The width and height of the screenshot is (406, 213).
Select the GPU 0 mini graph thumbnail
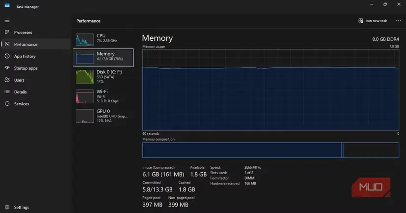pyautogui.click(x=85, y=116)
